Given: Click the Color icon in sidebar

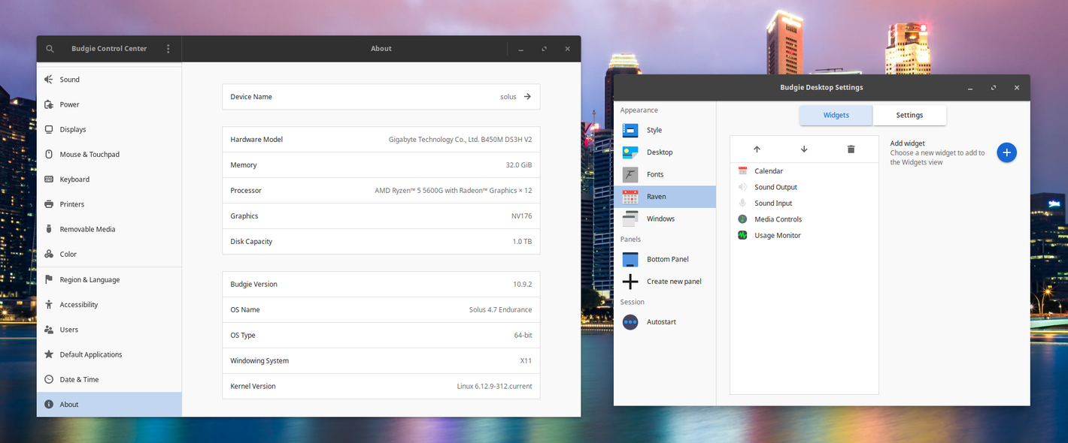Looking at the screenshot, I should 49,254.
